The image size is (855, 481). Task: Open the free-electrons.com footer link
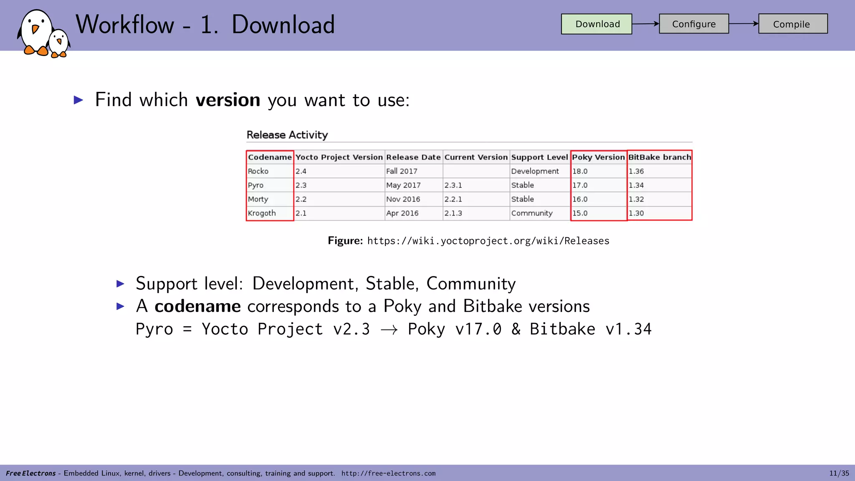pyautogui.click(x=388, y=473)
